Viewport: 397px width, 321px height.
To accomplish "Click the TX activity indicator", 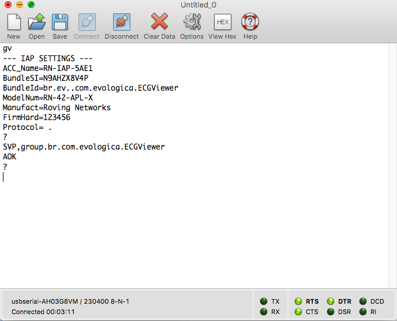I will [x=264, y=301].
